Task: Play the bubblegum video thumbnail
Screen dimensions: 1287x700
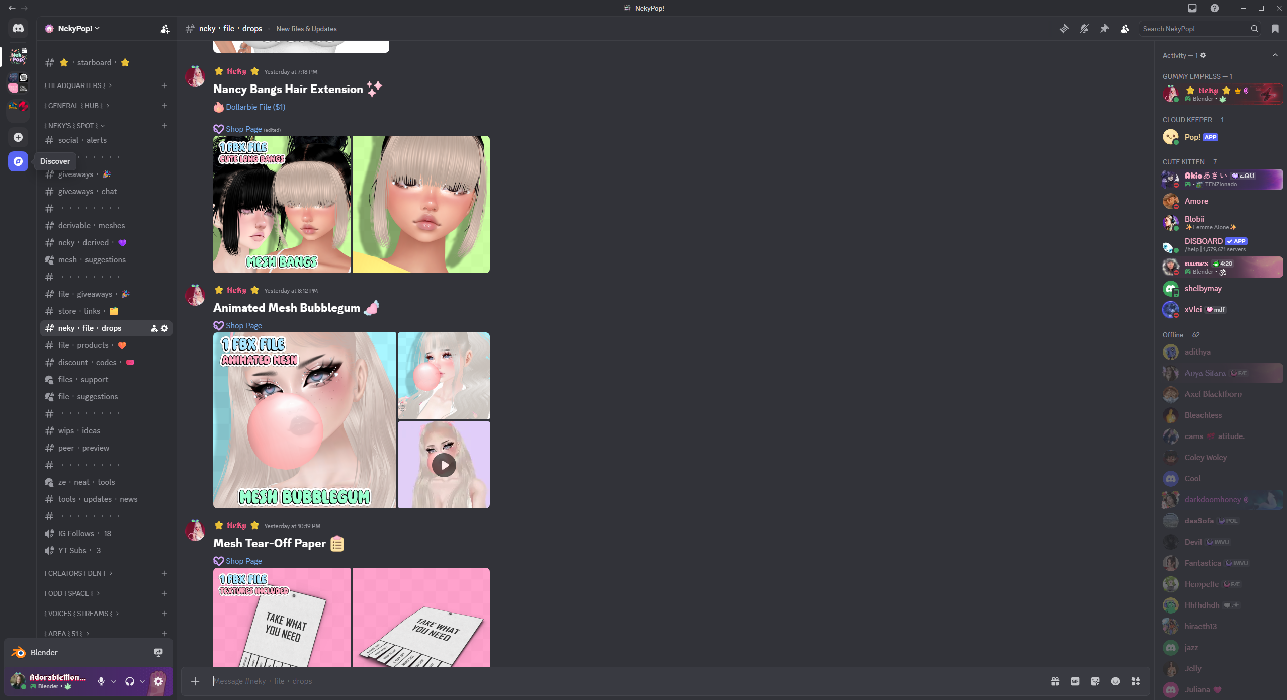Action: (444, 465)
